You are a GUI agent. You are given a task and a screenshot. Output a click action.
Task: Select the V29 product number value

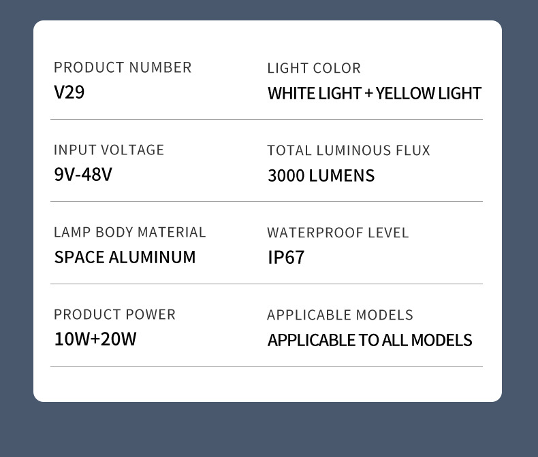click(x=69, y=92)
